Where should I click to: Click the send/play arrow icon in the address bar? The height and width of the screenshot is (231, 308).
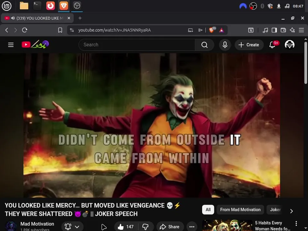200,30
